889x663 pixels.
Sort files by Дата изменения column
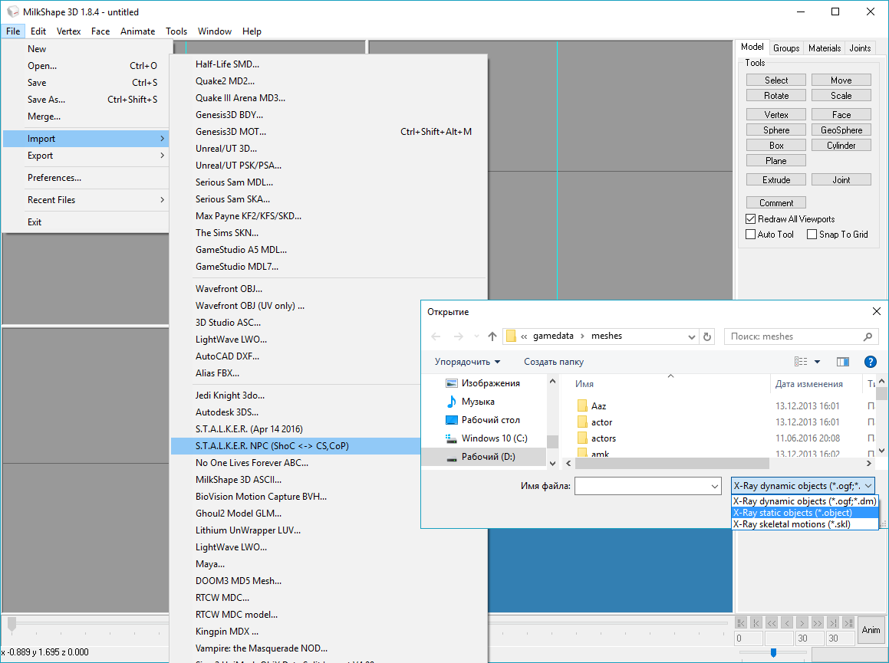click(809, 384)
